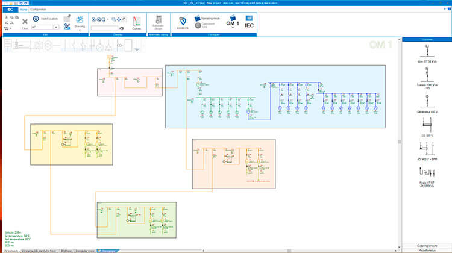Select the Transfo 1000 kVA TNS component
The image size is (452, 253).
coord(427,78)
